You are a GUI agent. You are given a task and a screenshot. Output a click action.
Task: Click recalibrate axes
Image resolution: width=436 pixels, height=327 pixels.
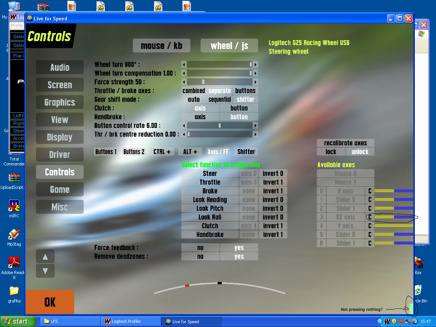[x=345, y=143]
